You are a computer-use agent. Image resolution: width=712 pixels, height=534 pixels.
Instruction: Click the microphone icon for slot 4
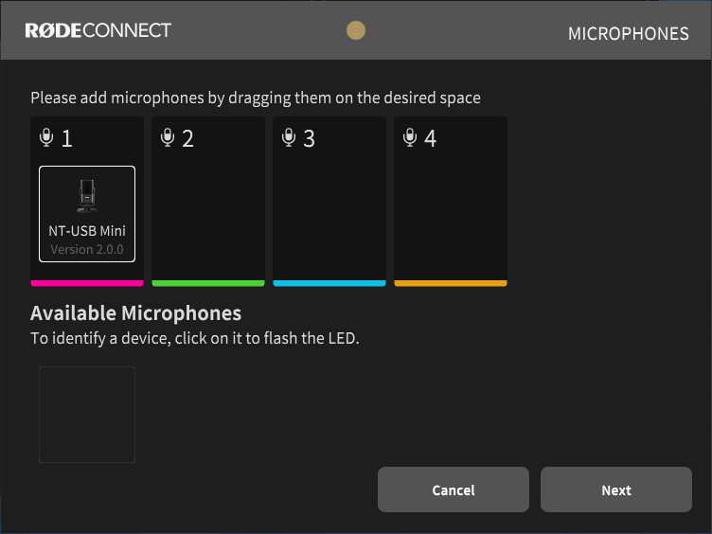pos(410,138)
